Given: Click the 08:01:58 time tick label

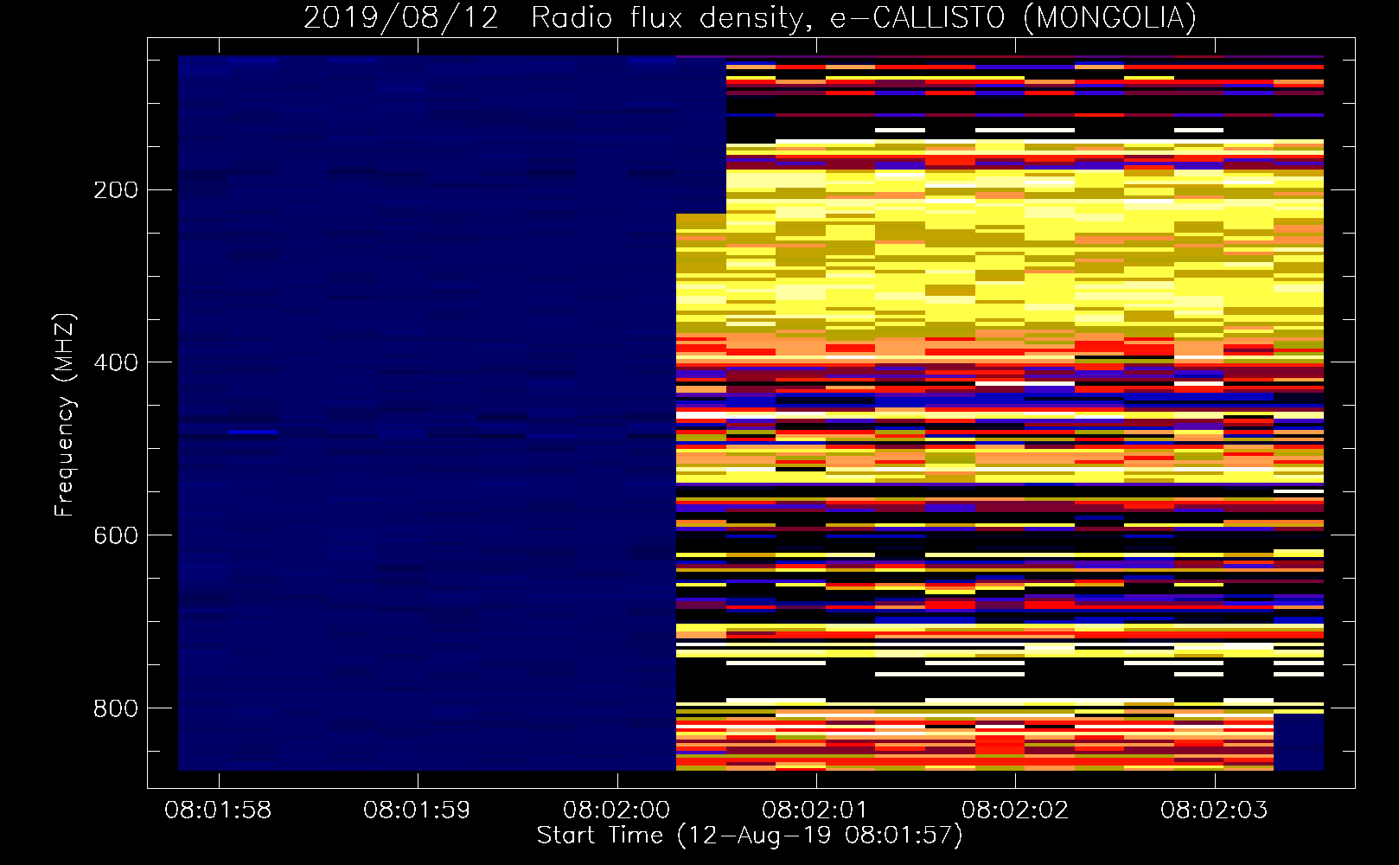Looking at the screenshot, I should pyautogui.click(x=218, y=811).
